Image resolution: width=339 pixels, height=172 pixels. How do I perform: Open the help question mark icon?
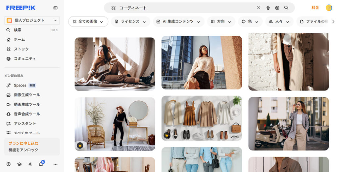pyautogui.click(x=8, y=164)
